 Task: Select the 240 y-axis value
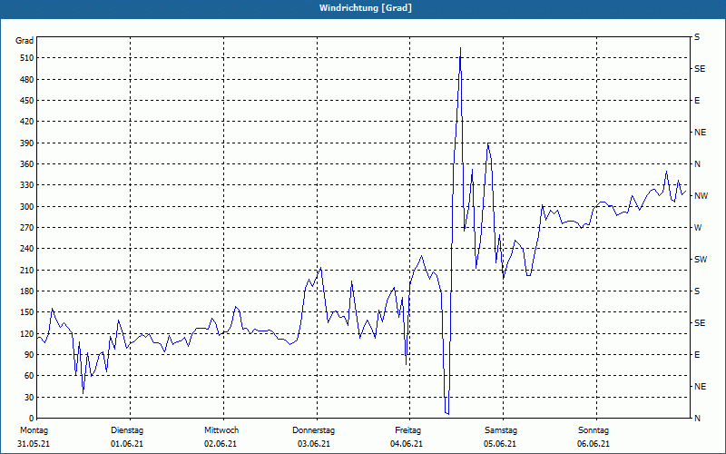26,249
